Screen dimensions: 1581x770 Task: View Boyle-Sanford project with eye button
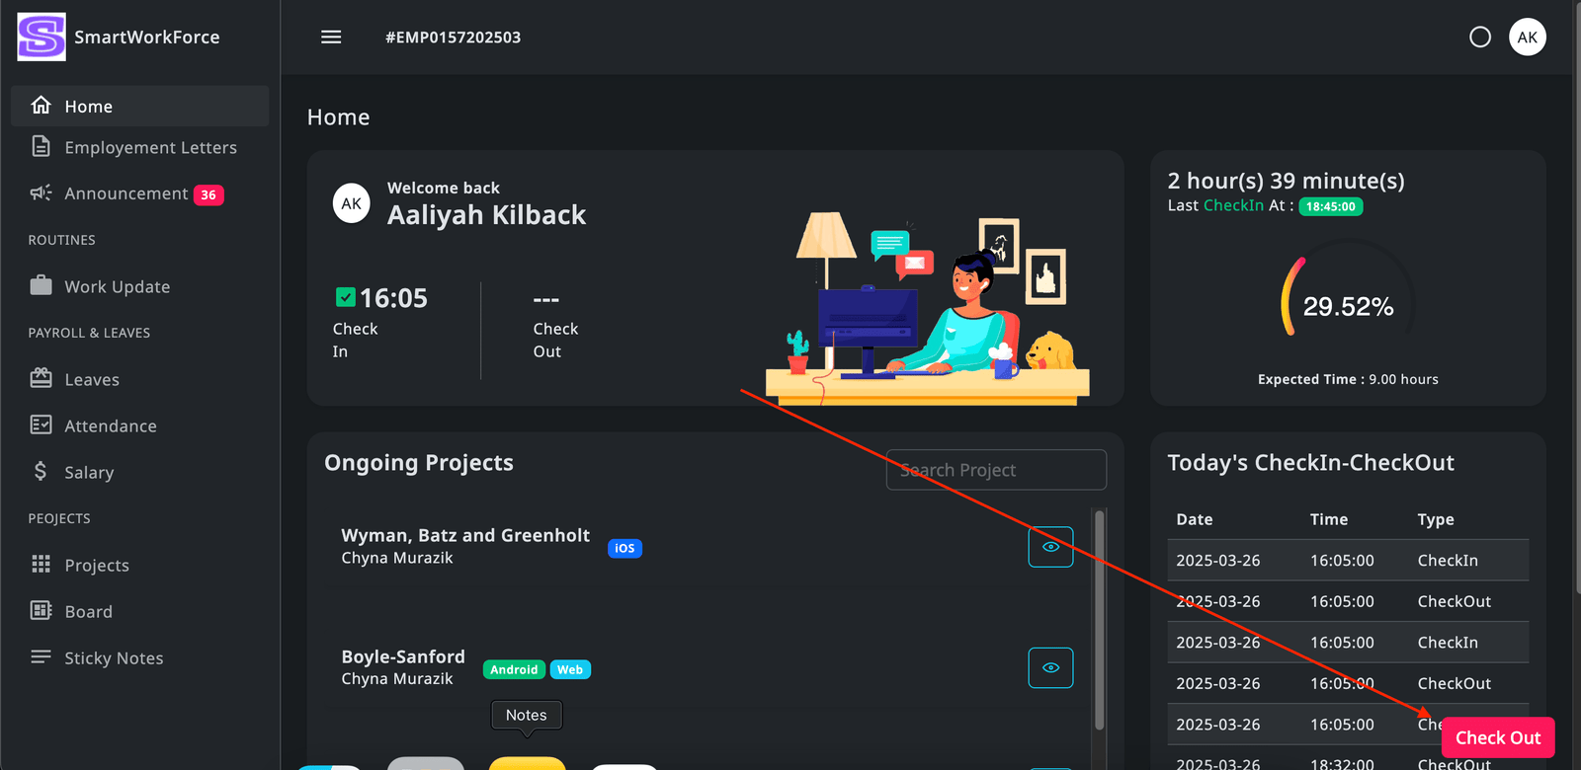(1050, 668)
